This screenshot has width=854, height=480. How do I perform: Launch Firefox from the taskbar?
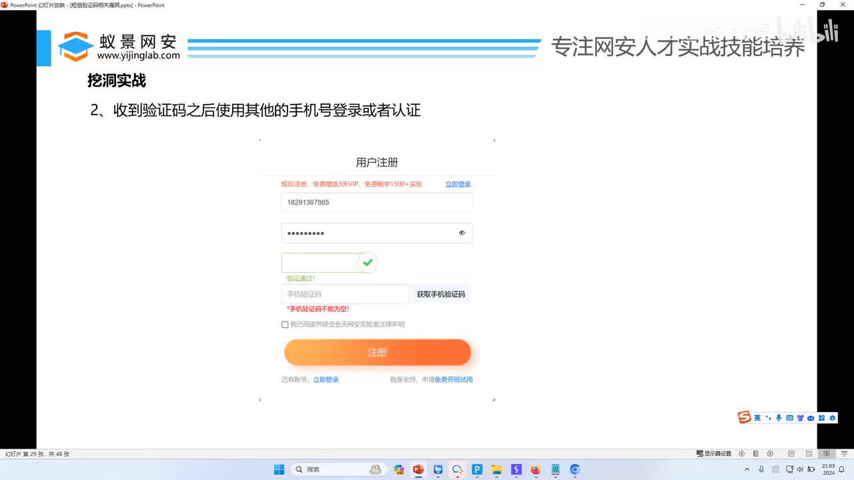click(x=536, y=469)
